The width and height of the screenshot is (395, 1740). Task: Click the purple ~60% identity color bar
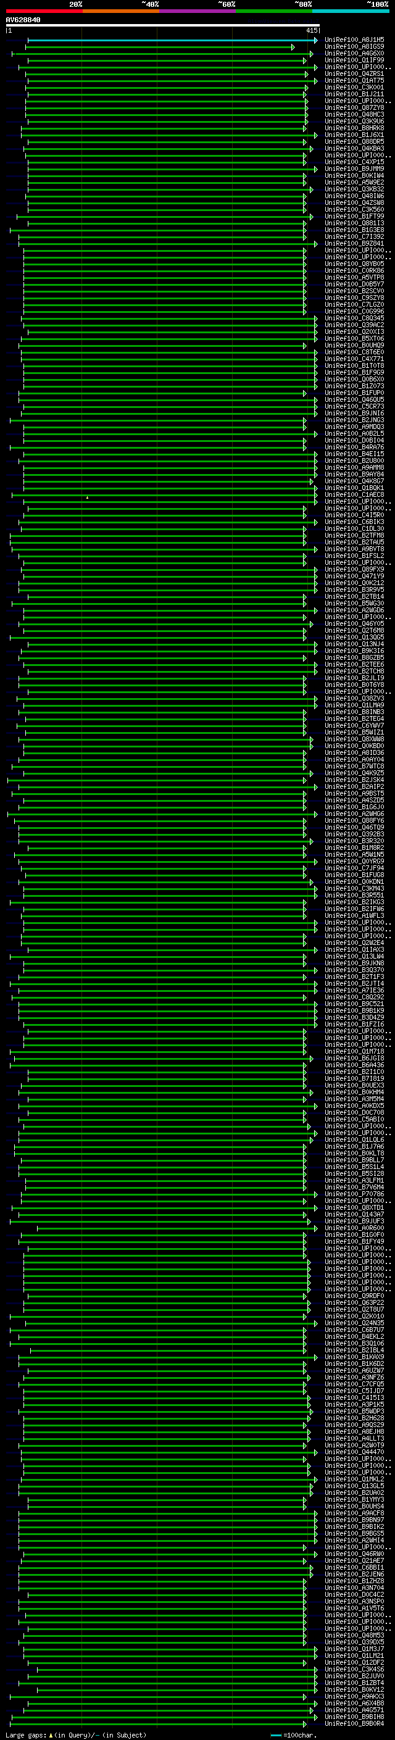tap(197, 11)
